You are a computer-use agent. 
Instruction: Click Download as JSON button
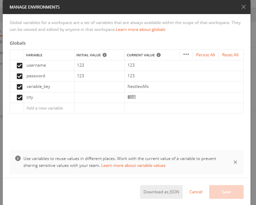click(161, 192)
